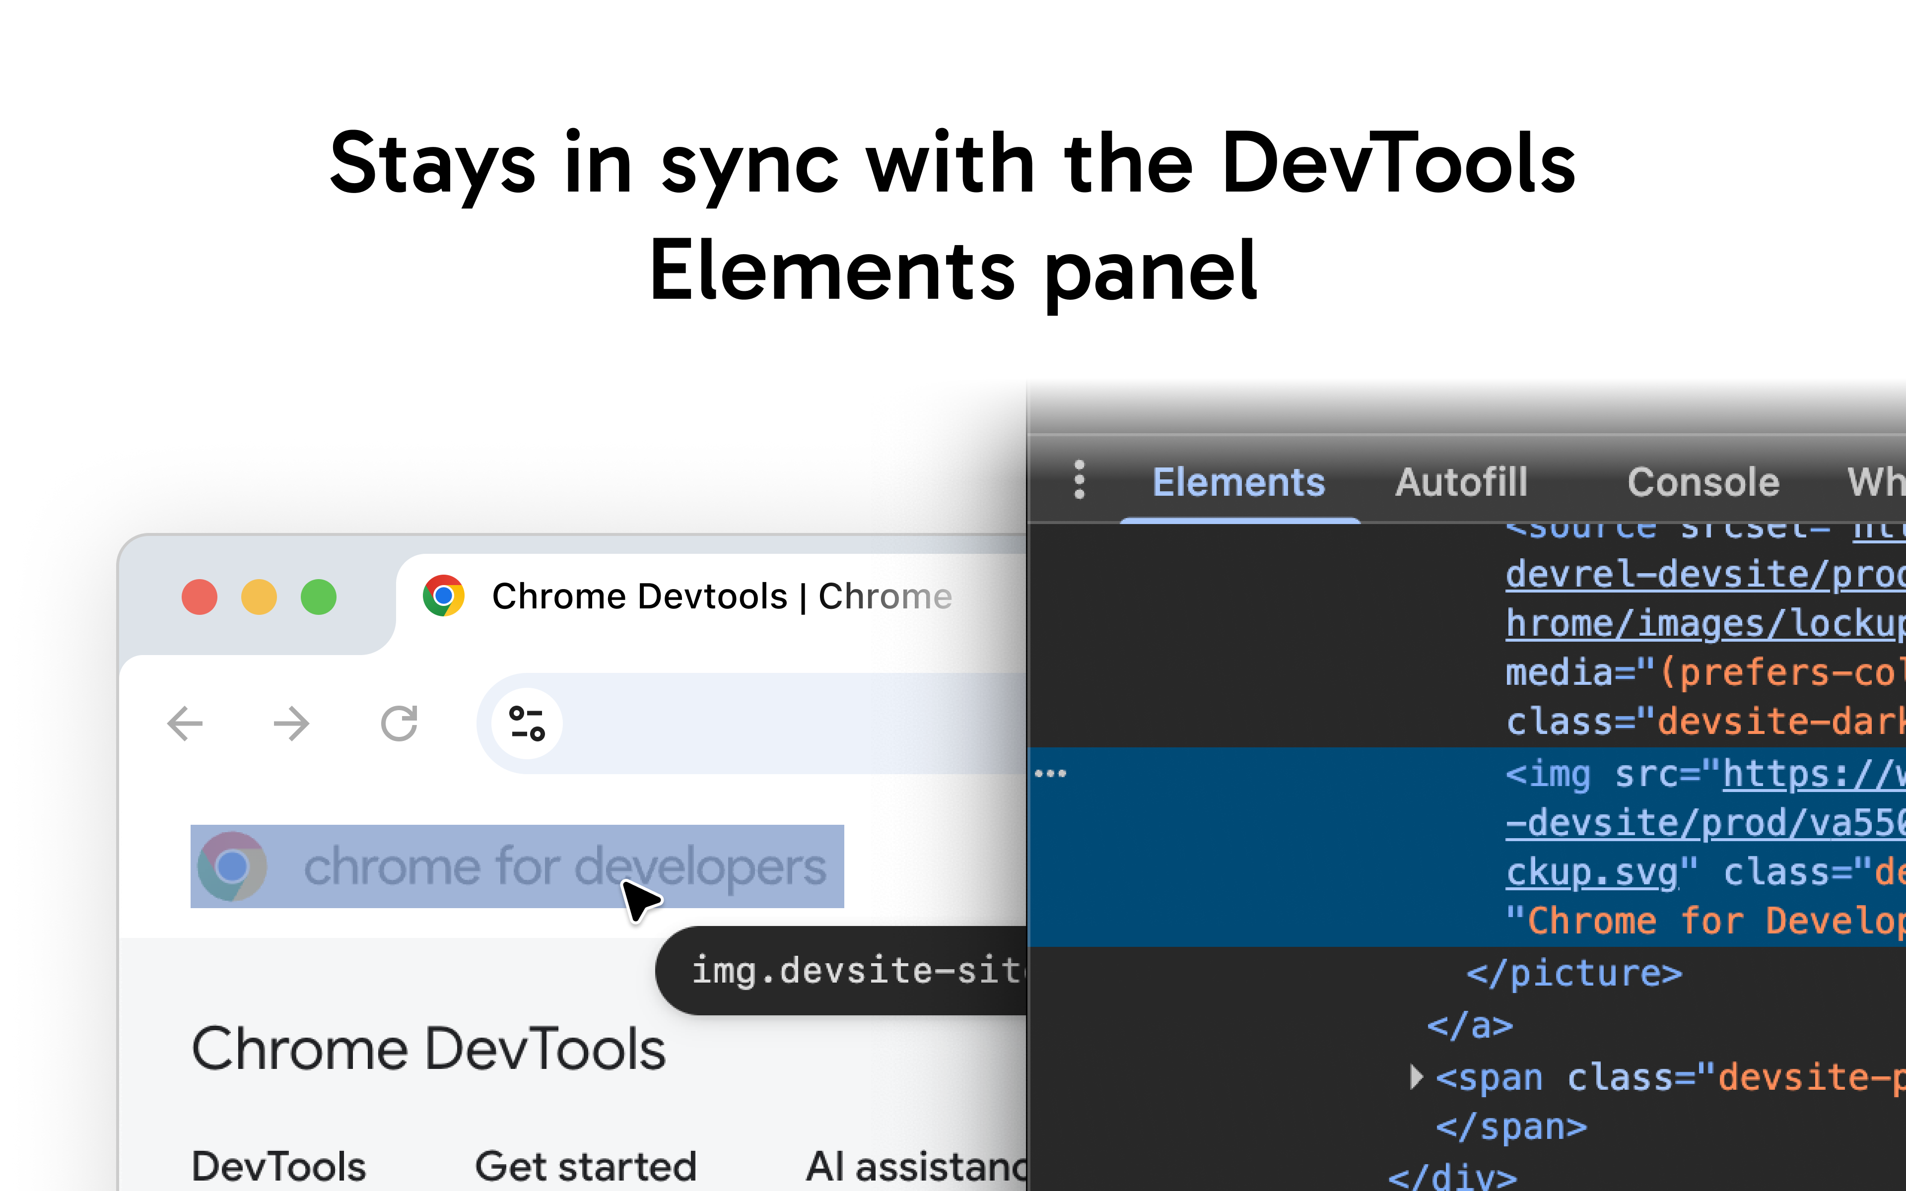Select the Chrome Devtools browser tab
This screenshot has width=1906, height=1191.
[721, 596]
